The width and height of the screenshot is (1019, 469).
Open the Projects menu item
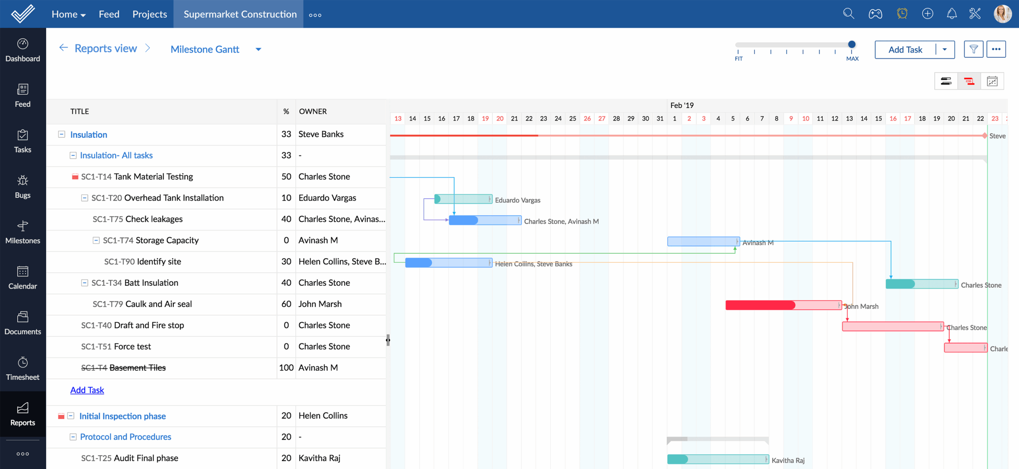(x=149, y=14)
